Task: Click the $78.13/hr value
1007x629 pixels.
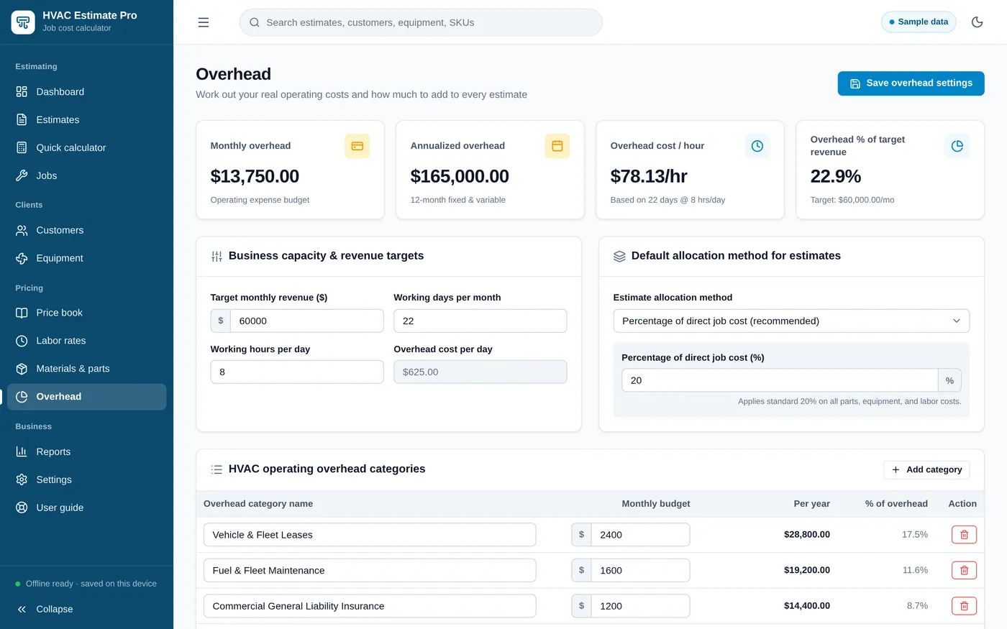Action: (649, 177)
